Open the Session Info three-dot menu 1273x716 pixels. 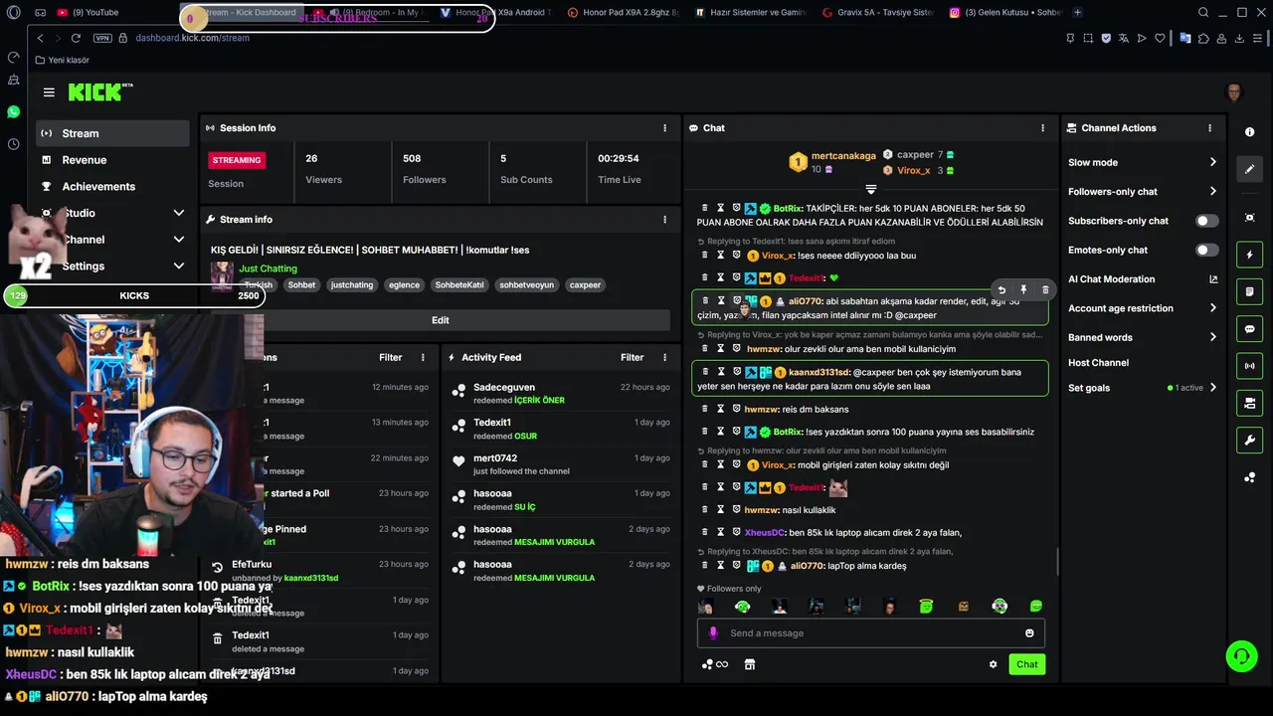[x=665, y=128]
